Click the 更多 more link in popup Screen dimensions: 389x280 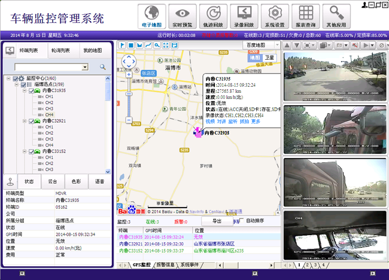[x=256, y=121]
